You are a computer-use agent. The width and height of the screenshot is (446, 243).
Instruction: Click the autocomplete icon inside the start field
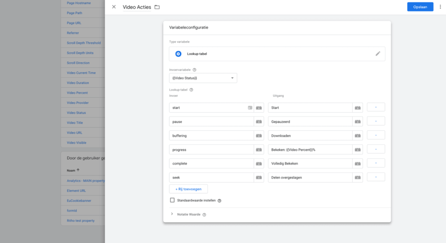(x=250, y=108)
